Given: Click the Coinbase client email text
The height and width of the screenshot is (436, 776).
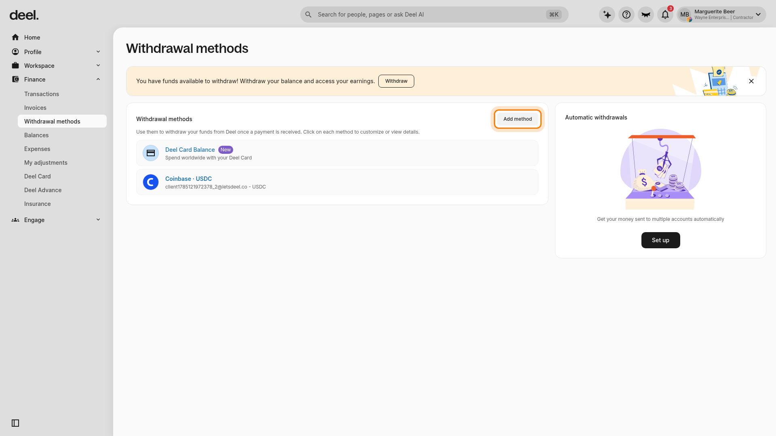Looking at the screenshot, I should point(215,187).
